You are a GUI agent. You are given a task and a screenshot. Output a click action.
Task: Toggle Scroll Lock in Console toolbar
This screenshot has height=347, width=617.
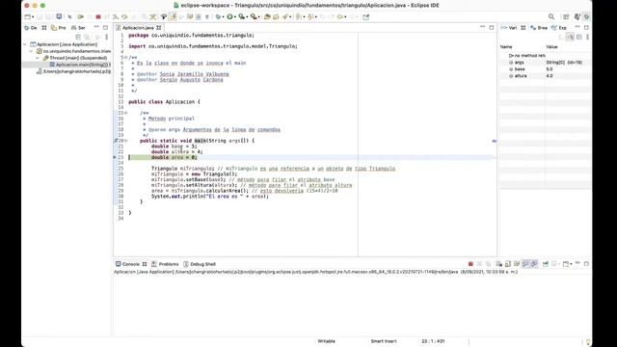click(x=508, y=264)
